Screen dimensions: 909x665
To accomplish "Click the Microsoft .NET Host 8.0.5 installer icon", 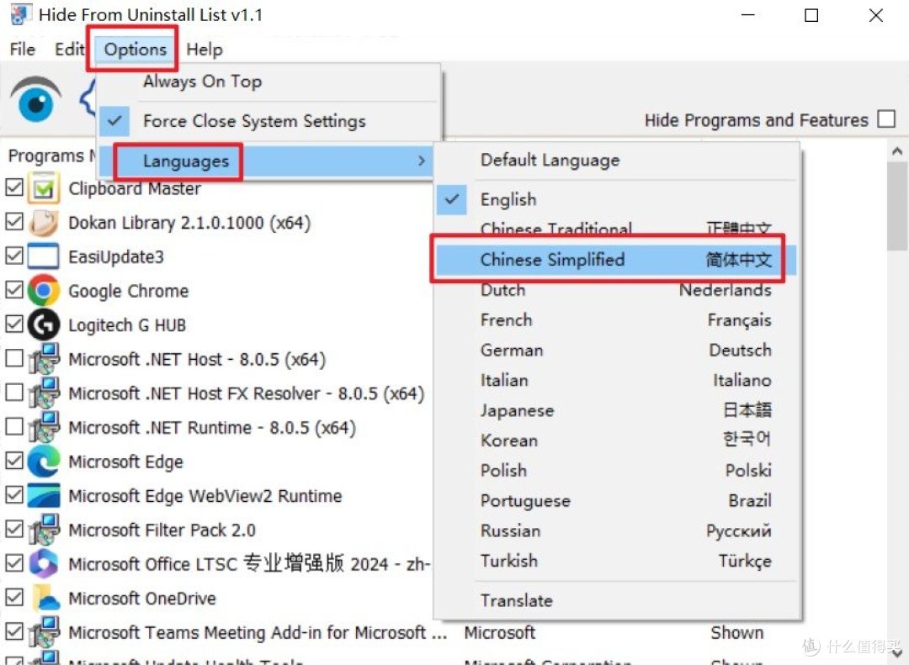I will coord(44,359).
